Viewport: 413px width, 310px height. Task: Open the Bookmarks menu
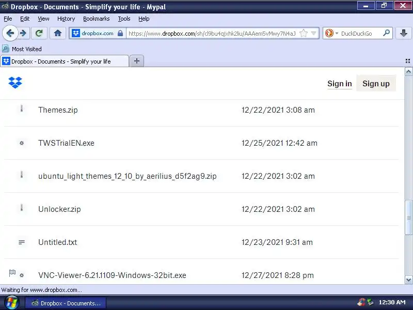tap(97, 19)
